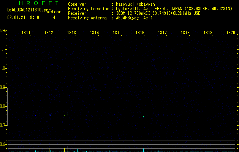Select antenna value A504HB(yagi 4el)
This screenshot has height=152, width=239.
(134, 18)
